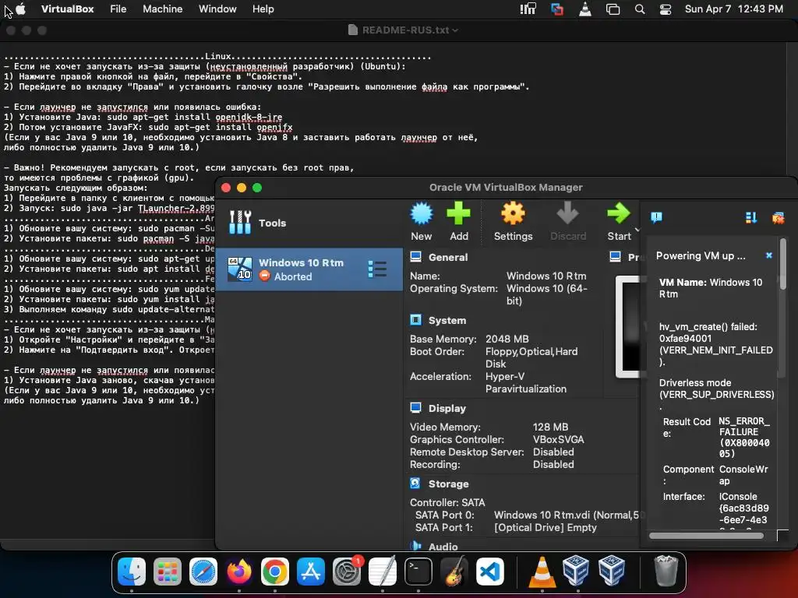The image size is (798, 598).
Task: Click the System section header
Action: click(x=447, y=320)
